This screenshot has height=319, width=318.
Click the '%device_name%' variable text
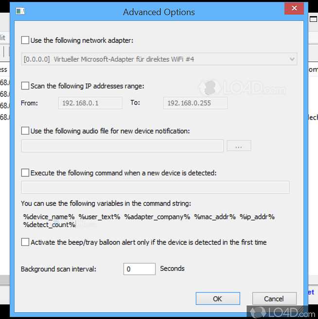(49, 217)
